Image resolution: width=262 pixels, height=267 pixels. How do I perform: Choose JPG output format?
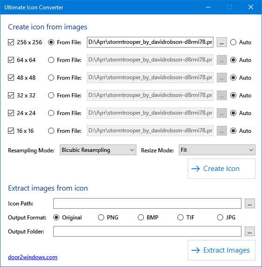click(220, 218)
